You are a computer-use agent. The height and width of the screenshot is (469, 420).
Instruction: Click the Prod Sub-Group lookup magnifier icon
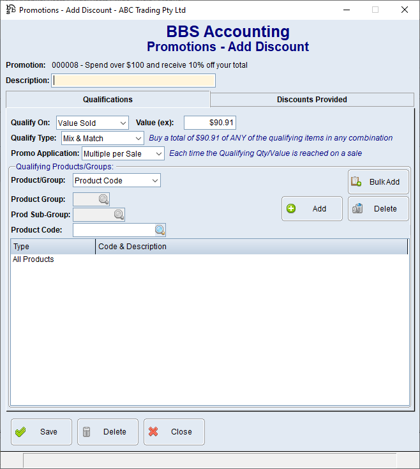119,215
